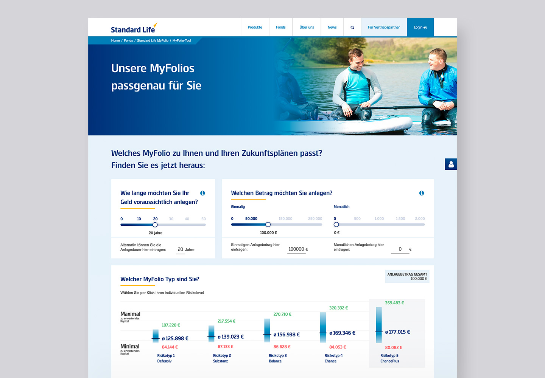Click the 87.133 € minimum value
The image size is (545, 378).
(226, 347)
